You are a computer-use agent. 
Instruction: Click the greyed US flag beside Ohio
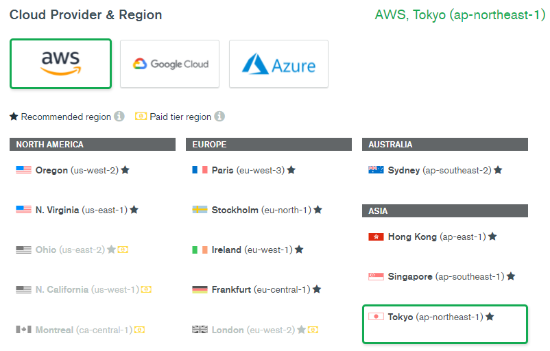click(x=23, y=250)
